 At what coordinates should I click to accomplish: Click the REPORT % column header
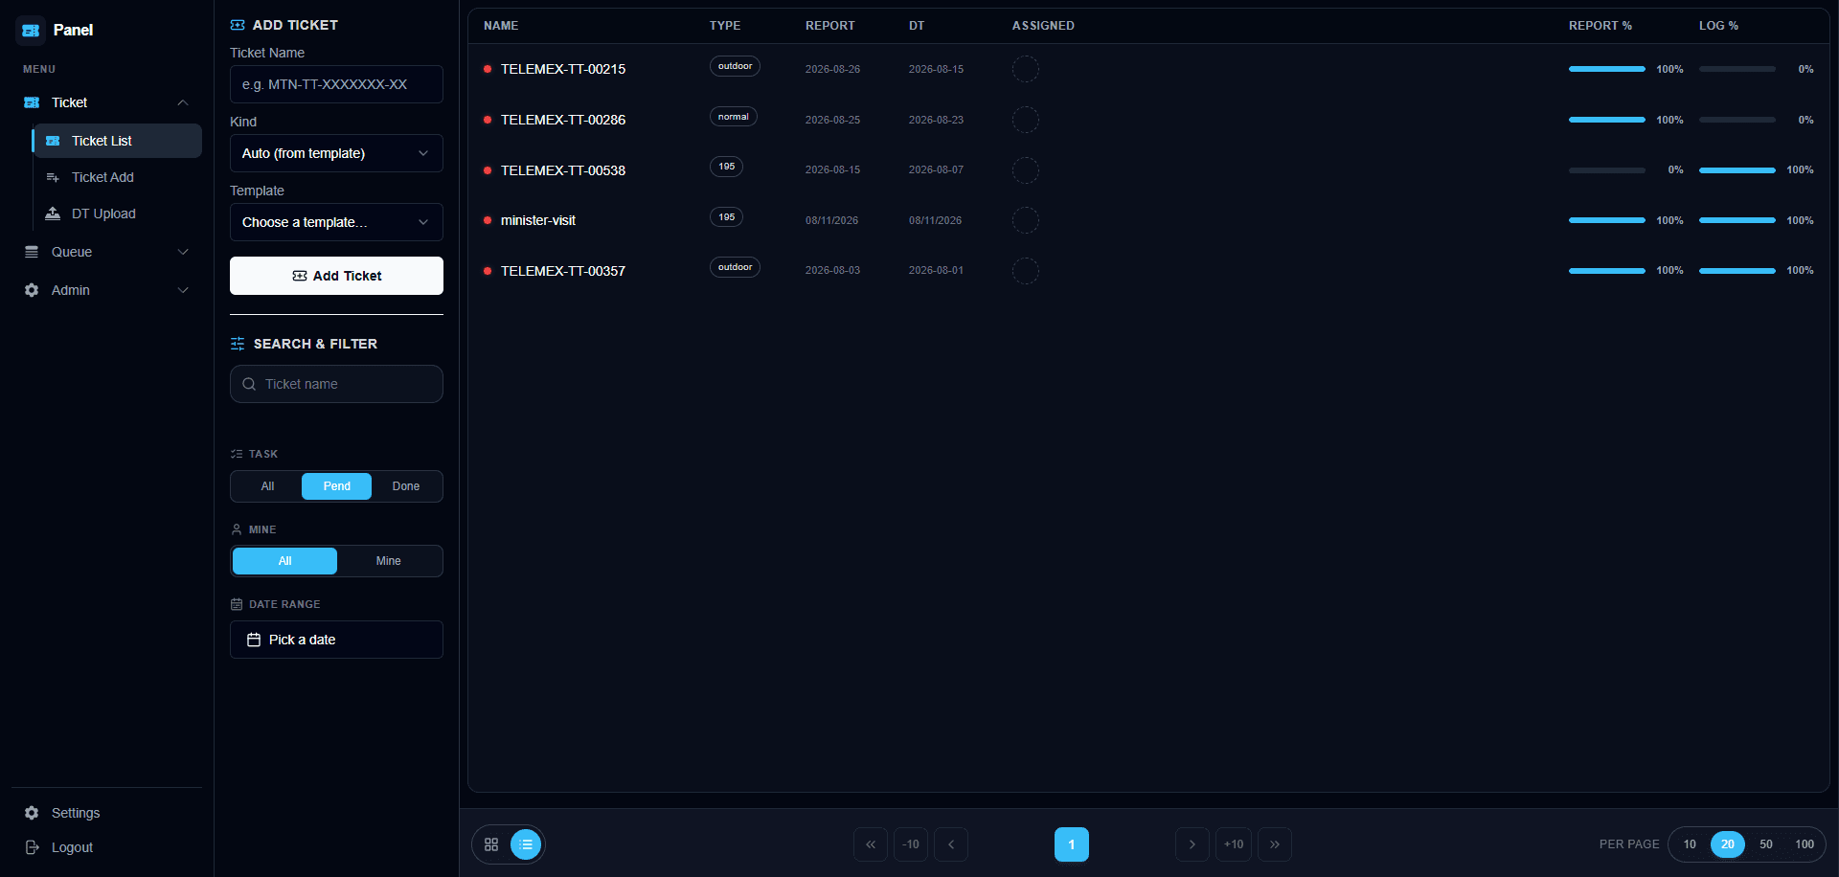[x=1601, y=26]
